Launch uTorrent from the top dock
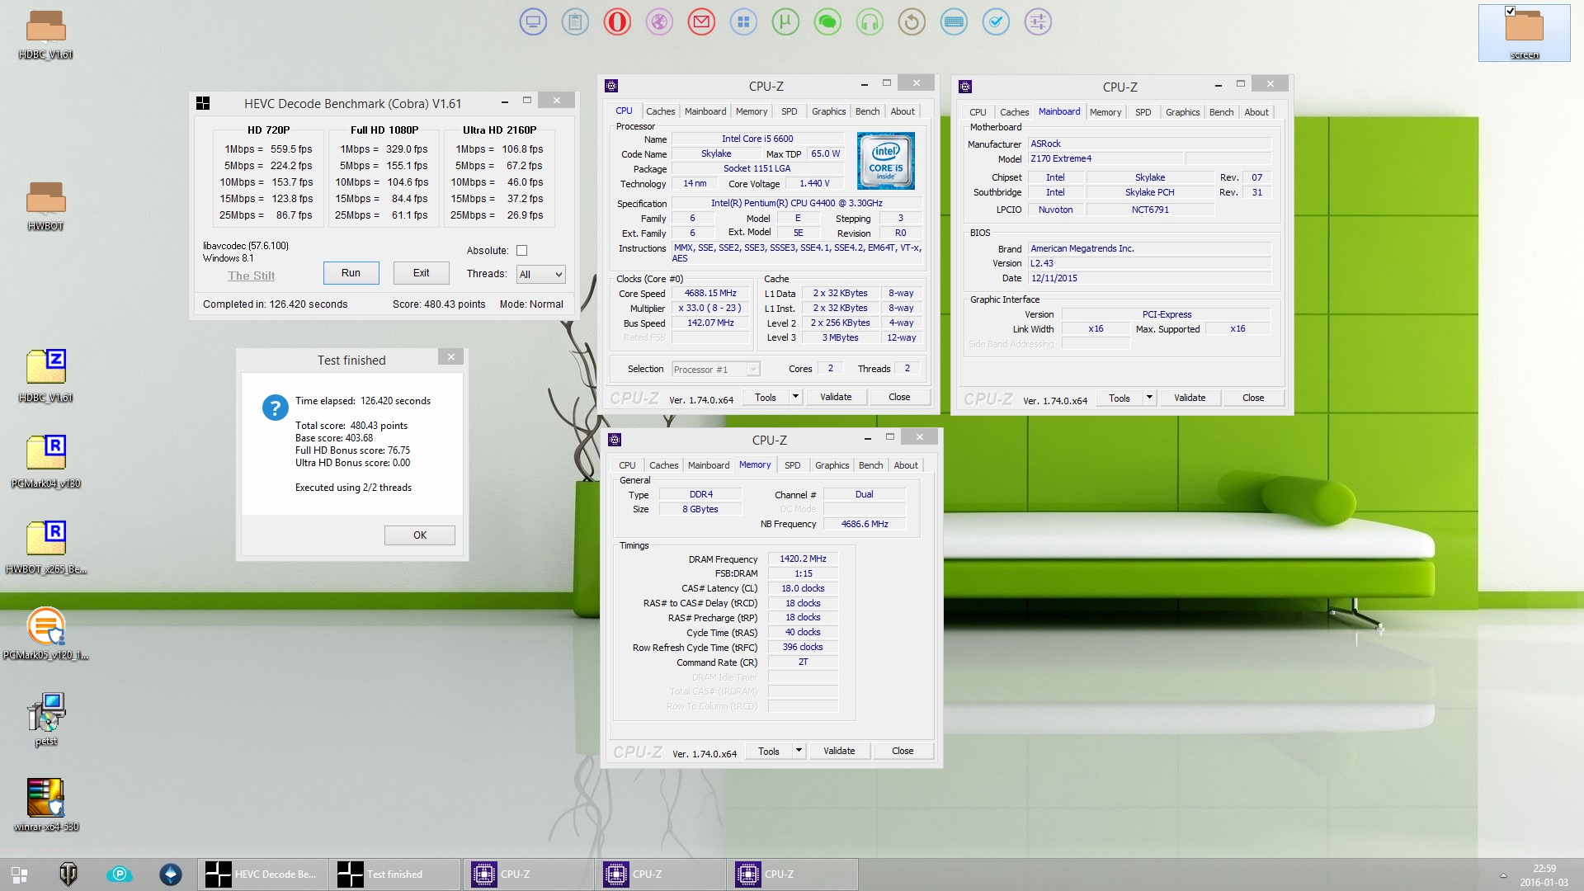Viewport: 1584px width, 891px height. pyautogui.click(x=785, y=22)
